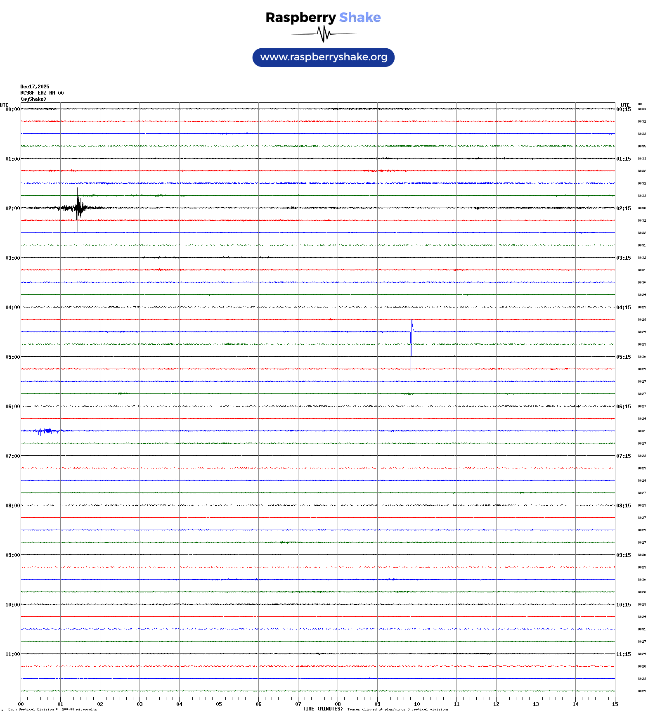
Task: Click the 11:00 row label on left
Action: pyautogui.click(x=12, y=654)
